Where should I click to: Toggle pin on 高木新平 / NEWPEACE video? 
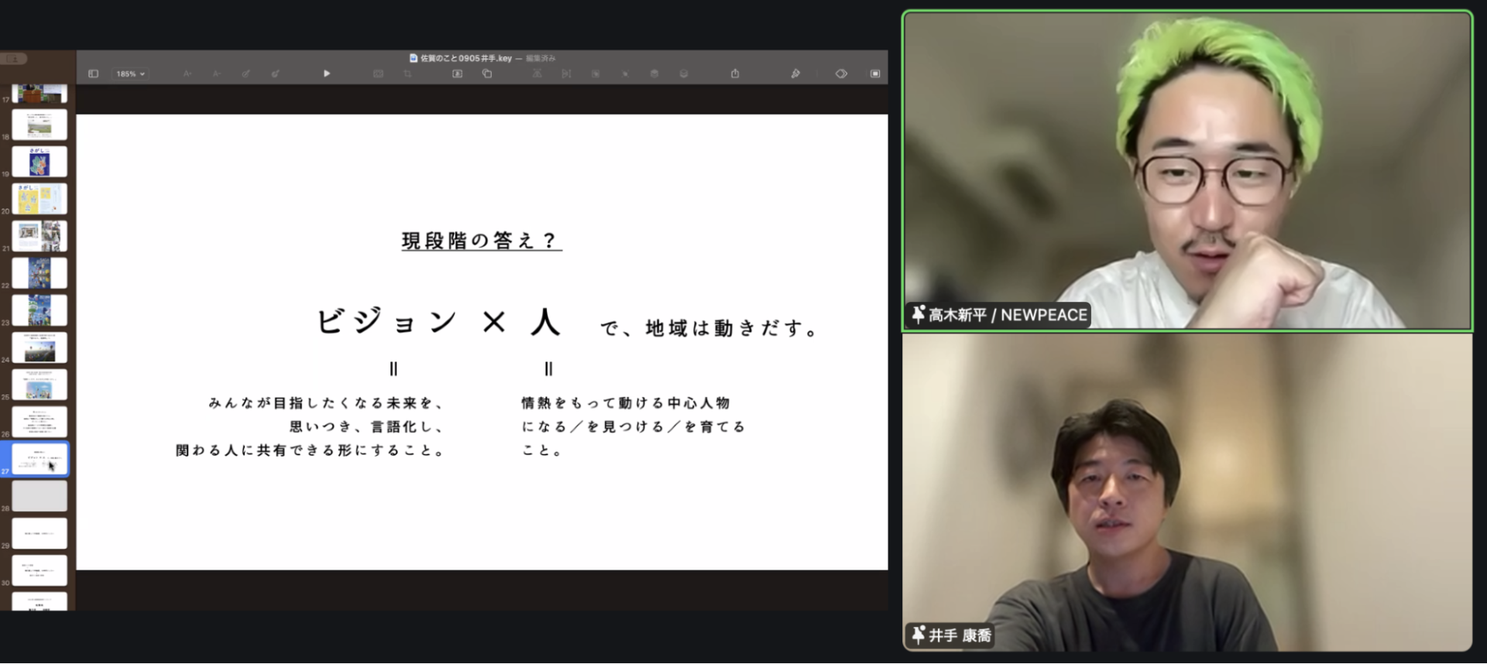919,314
